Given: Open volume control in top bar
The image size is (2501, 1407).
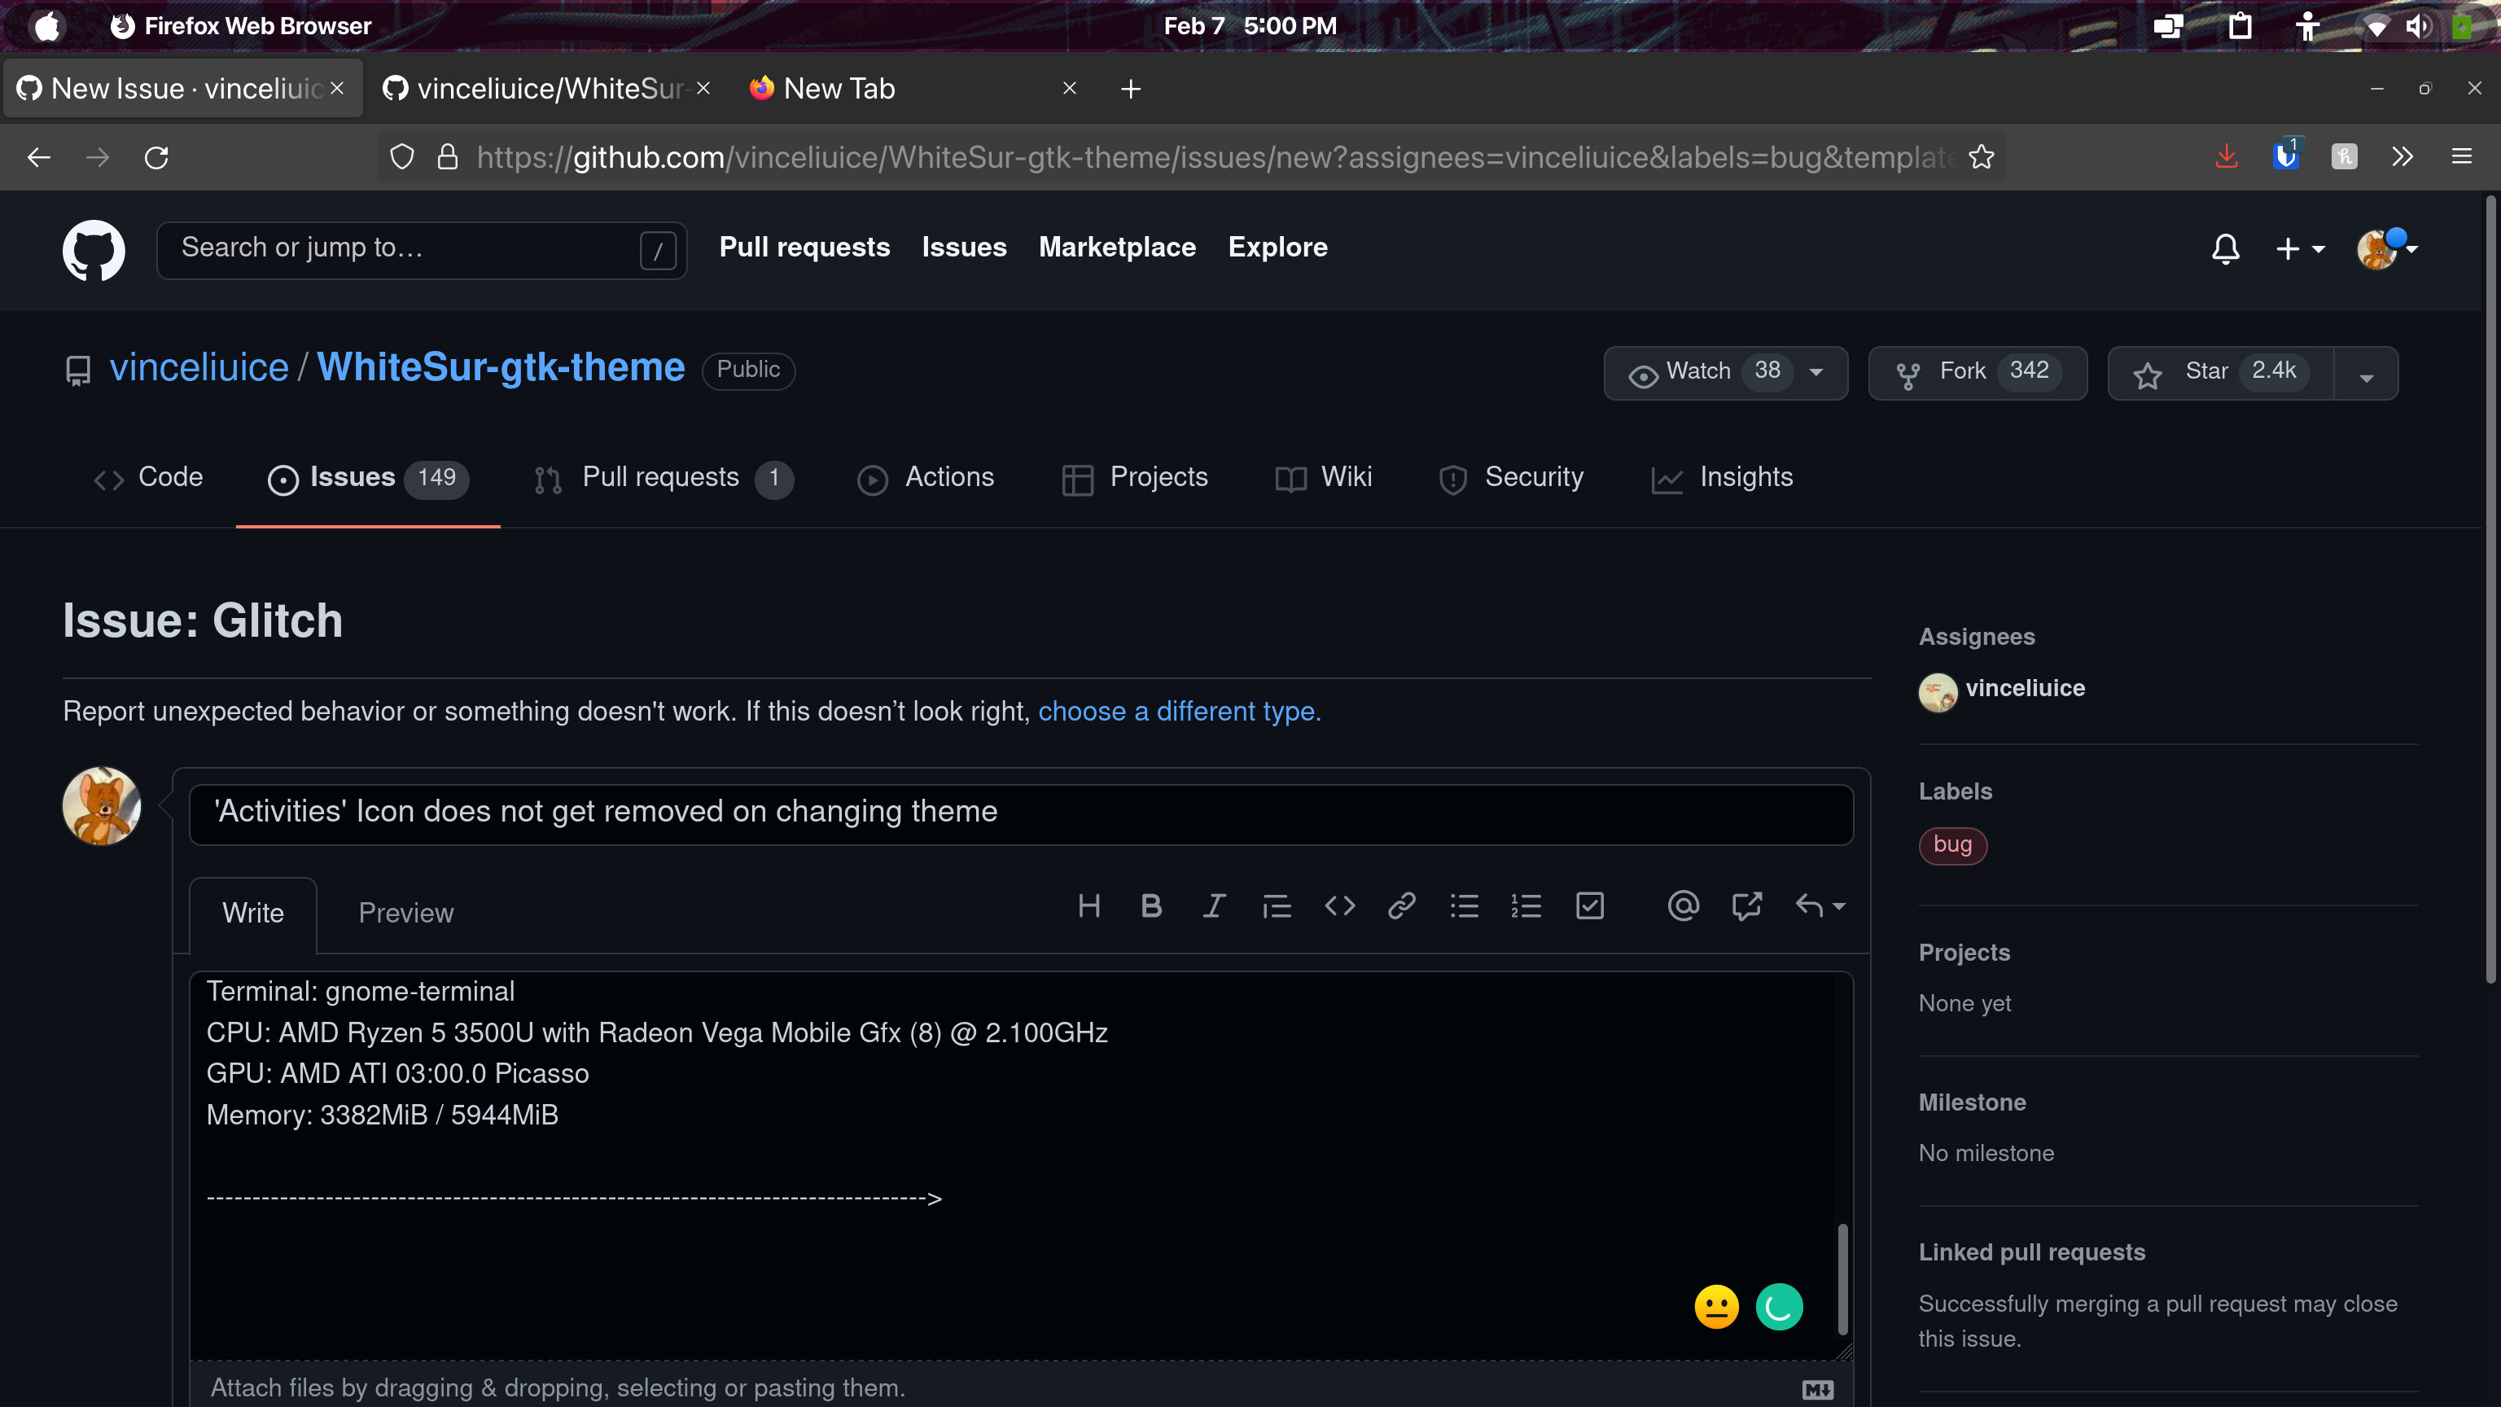Looking at the screenshot, I should tap(2416, 26).
